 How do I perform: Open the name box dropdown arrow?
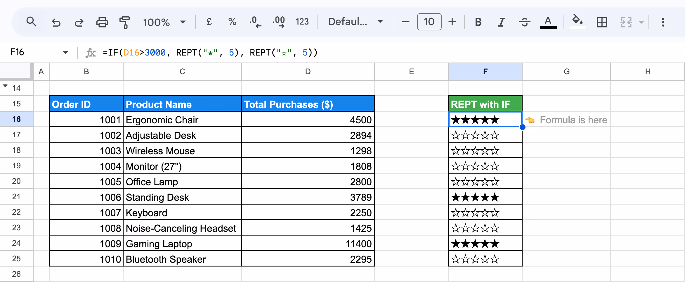pyautogui.click(x=65, y=53)
